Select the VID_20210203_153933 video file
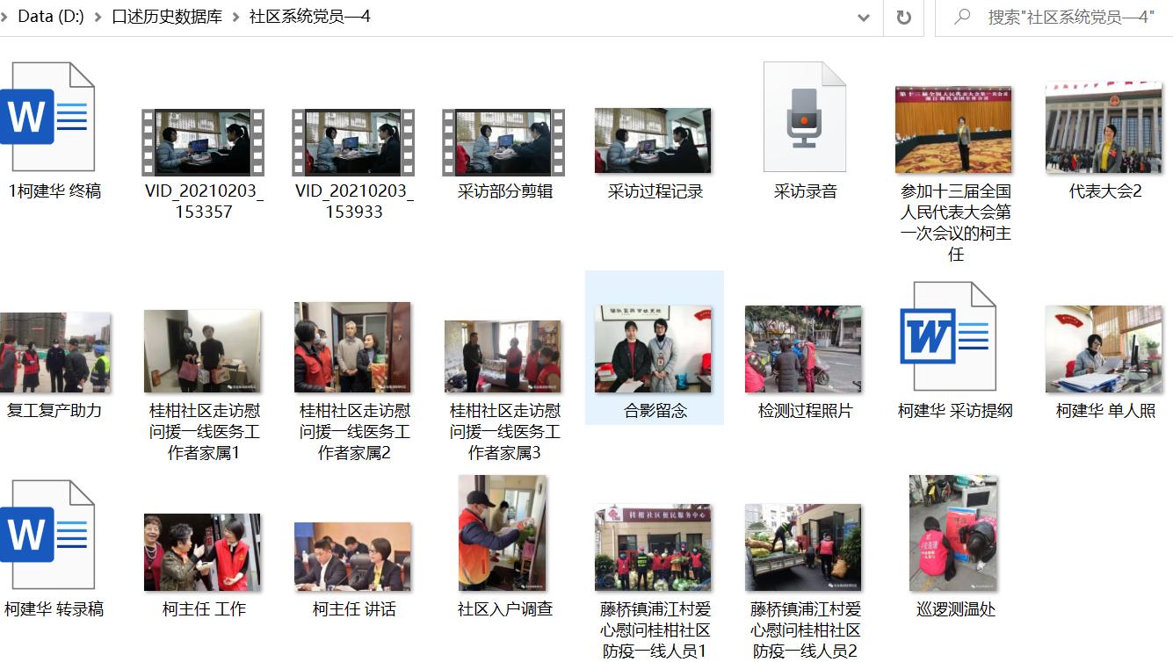Image resolution: width=1173 pixels, height=662 pixels. pos(353,142)
